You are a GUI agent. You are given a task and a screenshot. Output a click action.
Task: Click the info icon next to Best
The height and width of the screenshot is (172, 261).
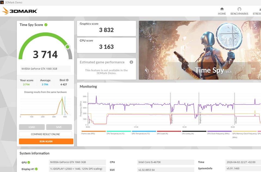(67, 80)
